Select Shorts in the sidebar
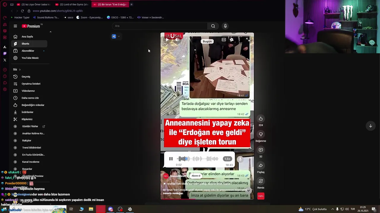 [29, 44]
